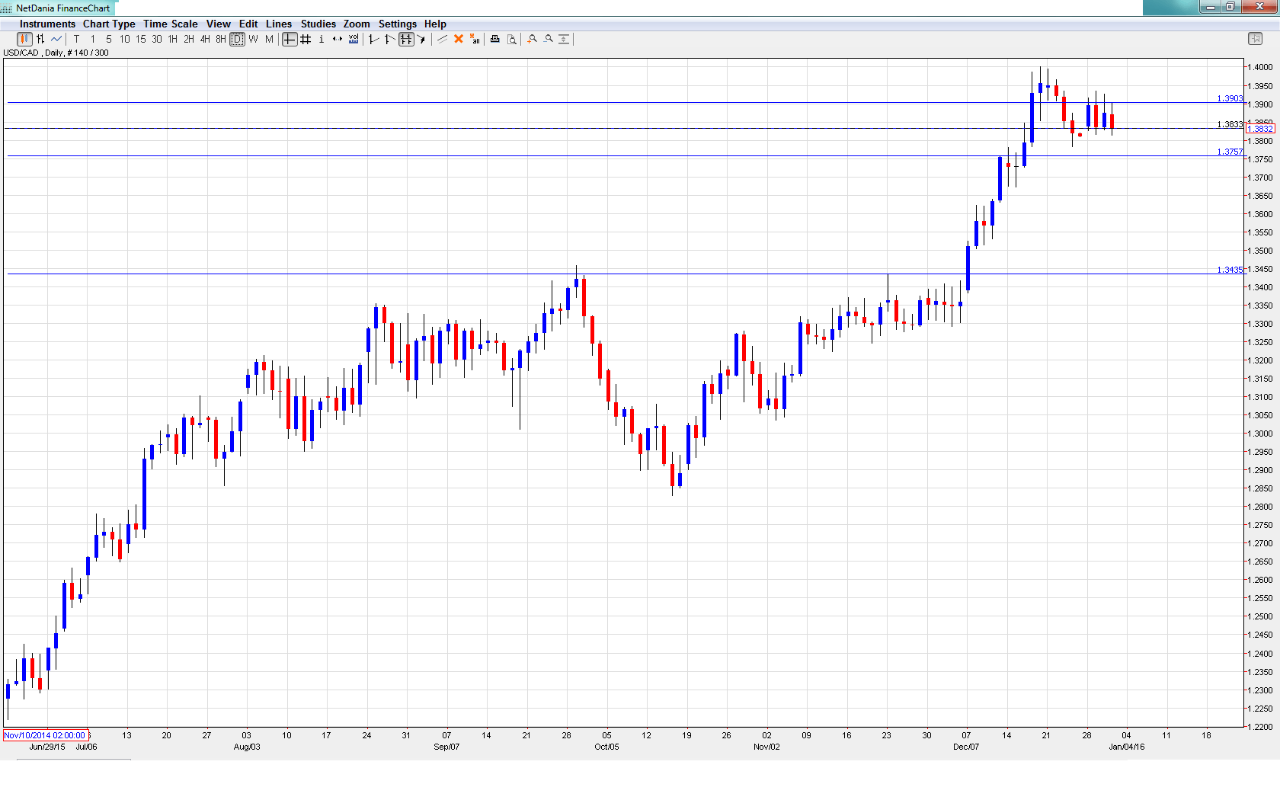Open the Chart Type dropdown menu
The height and width of the screenshot is (800, 1280).
[109, 24]
